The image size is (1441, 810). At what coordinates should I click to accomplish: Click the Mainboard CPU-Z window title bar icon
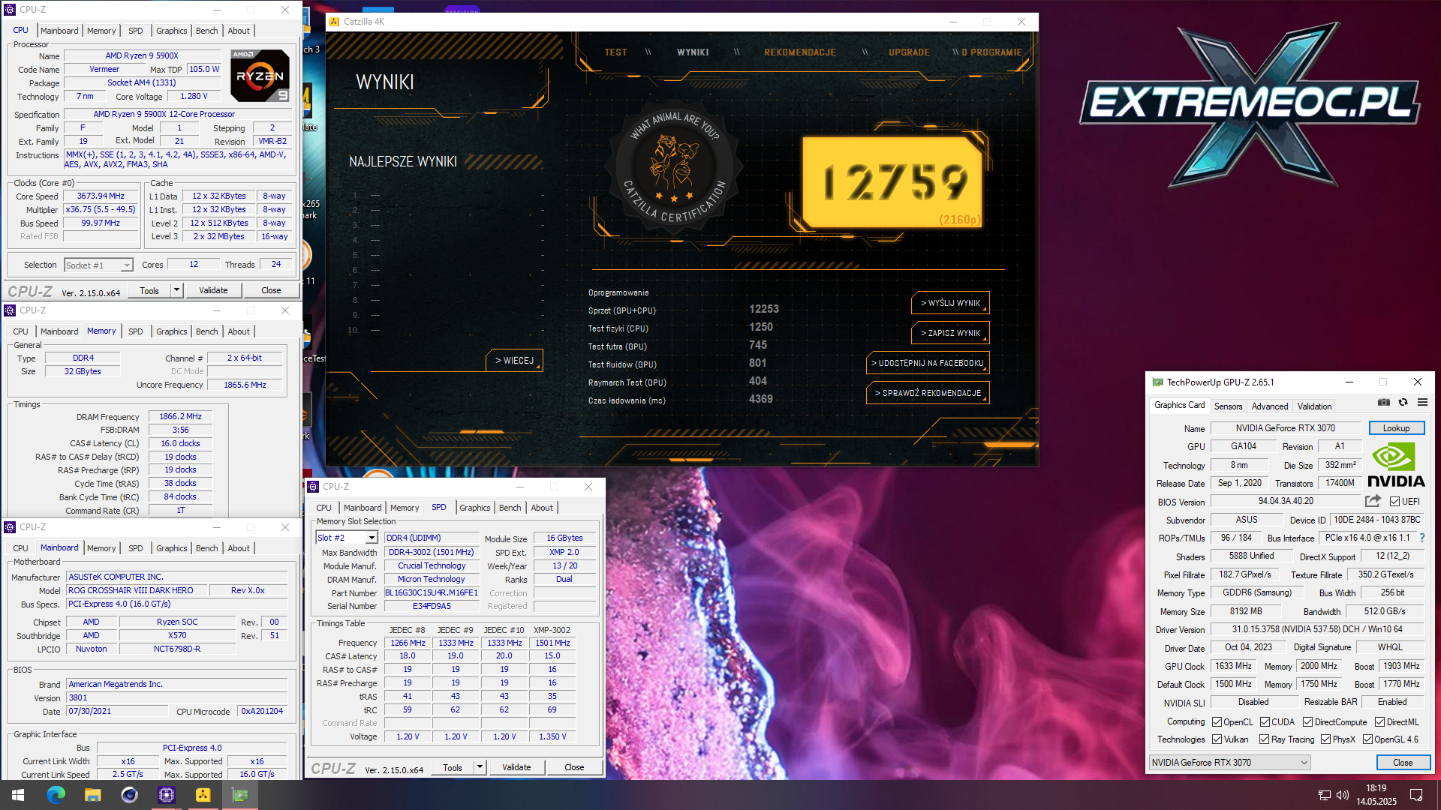pyautogui.click(x=11, y=527)
